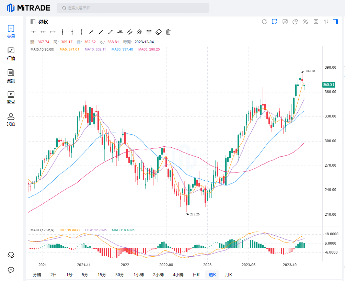Go to the 行情 (Markets) sidebar section
Screen dimensions: 345x281
(11, 54)
